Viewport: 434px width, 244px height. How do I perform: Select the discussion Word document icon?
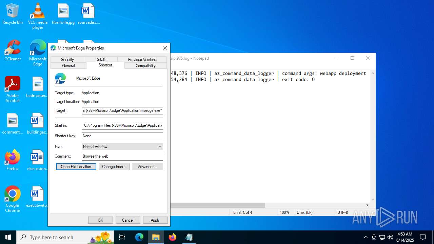click(x=38, y=160)
